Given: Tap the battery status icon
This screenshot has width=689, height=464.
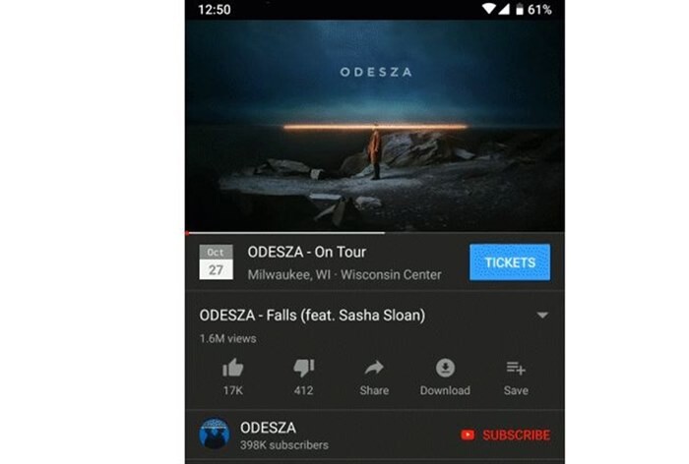Looking at the screenshot, I should (x=520, y=9).
